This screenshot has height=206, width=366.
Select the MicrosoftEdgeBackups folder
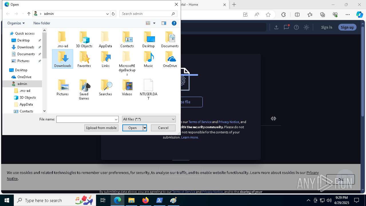pyautogui.click(x=127, y=64)
